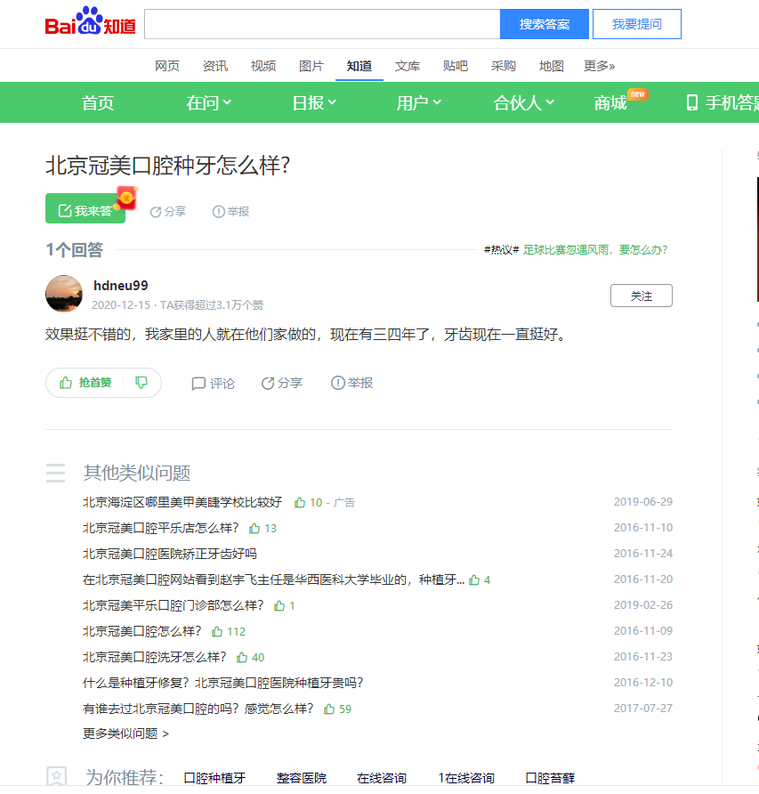Click thumbs-up count 10 on the ad question
The width and height of the screenshot is (759, 794).
[309, 503]
